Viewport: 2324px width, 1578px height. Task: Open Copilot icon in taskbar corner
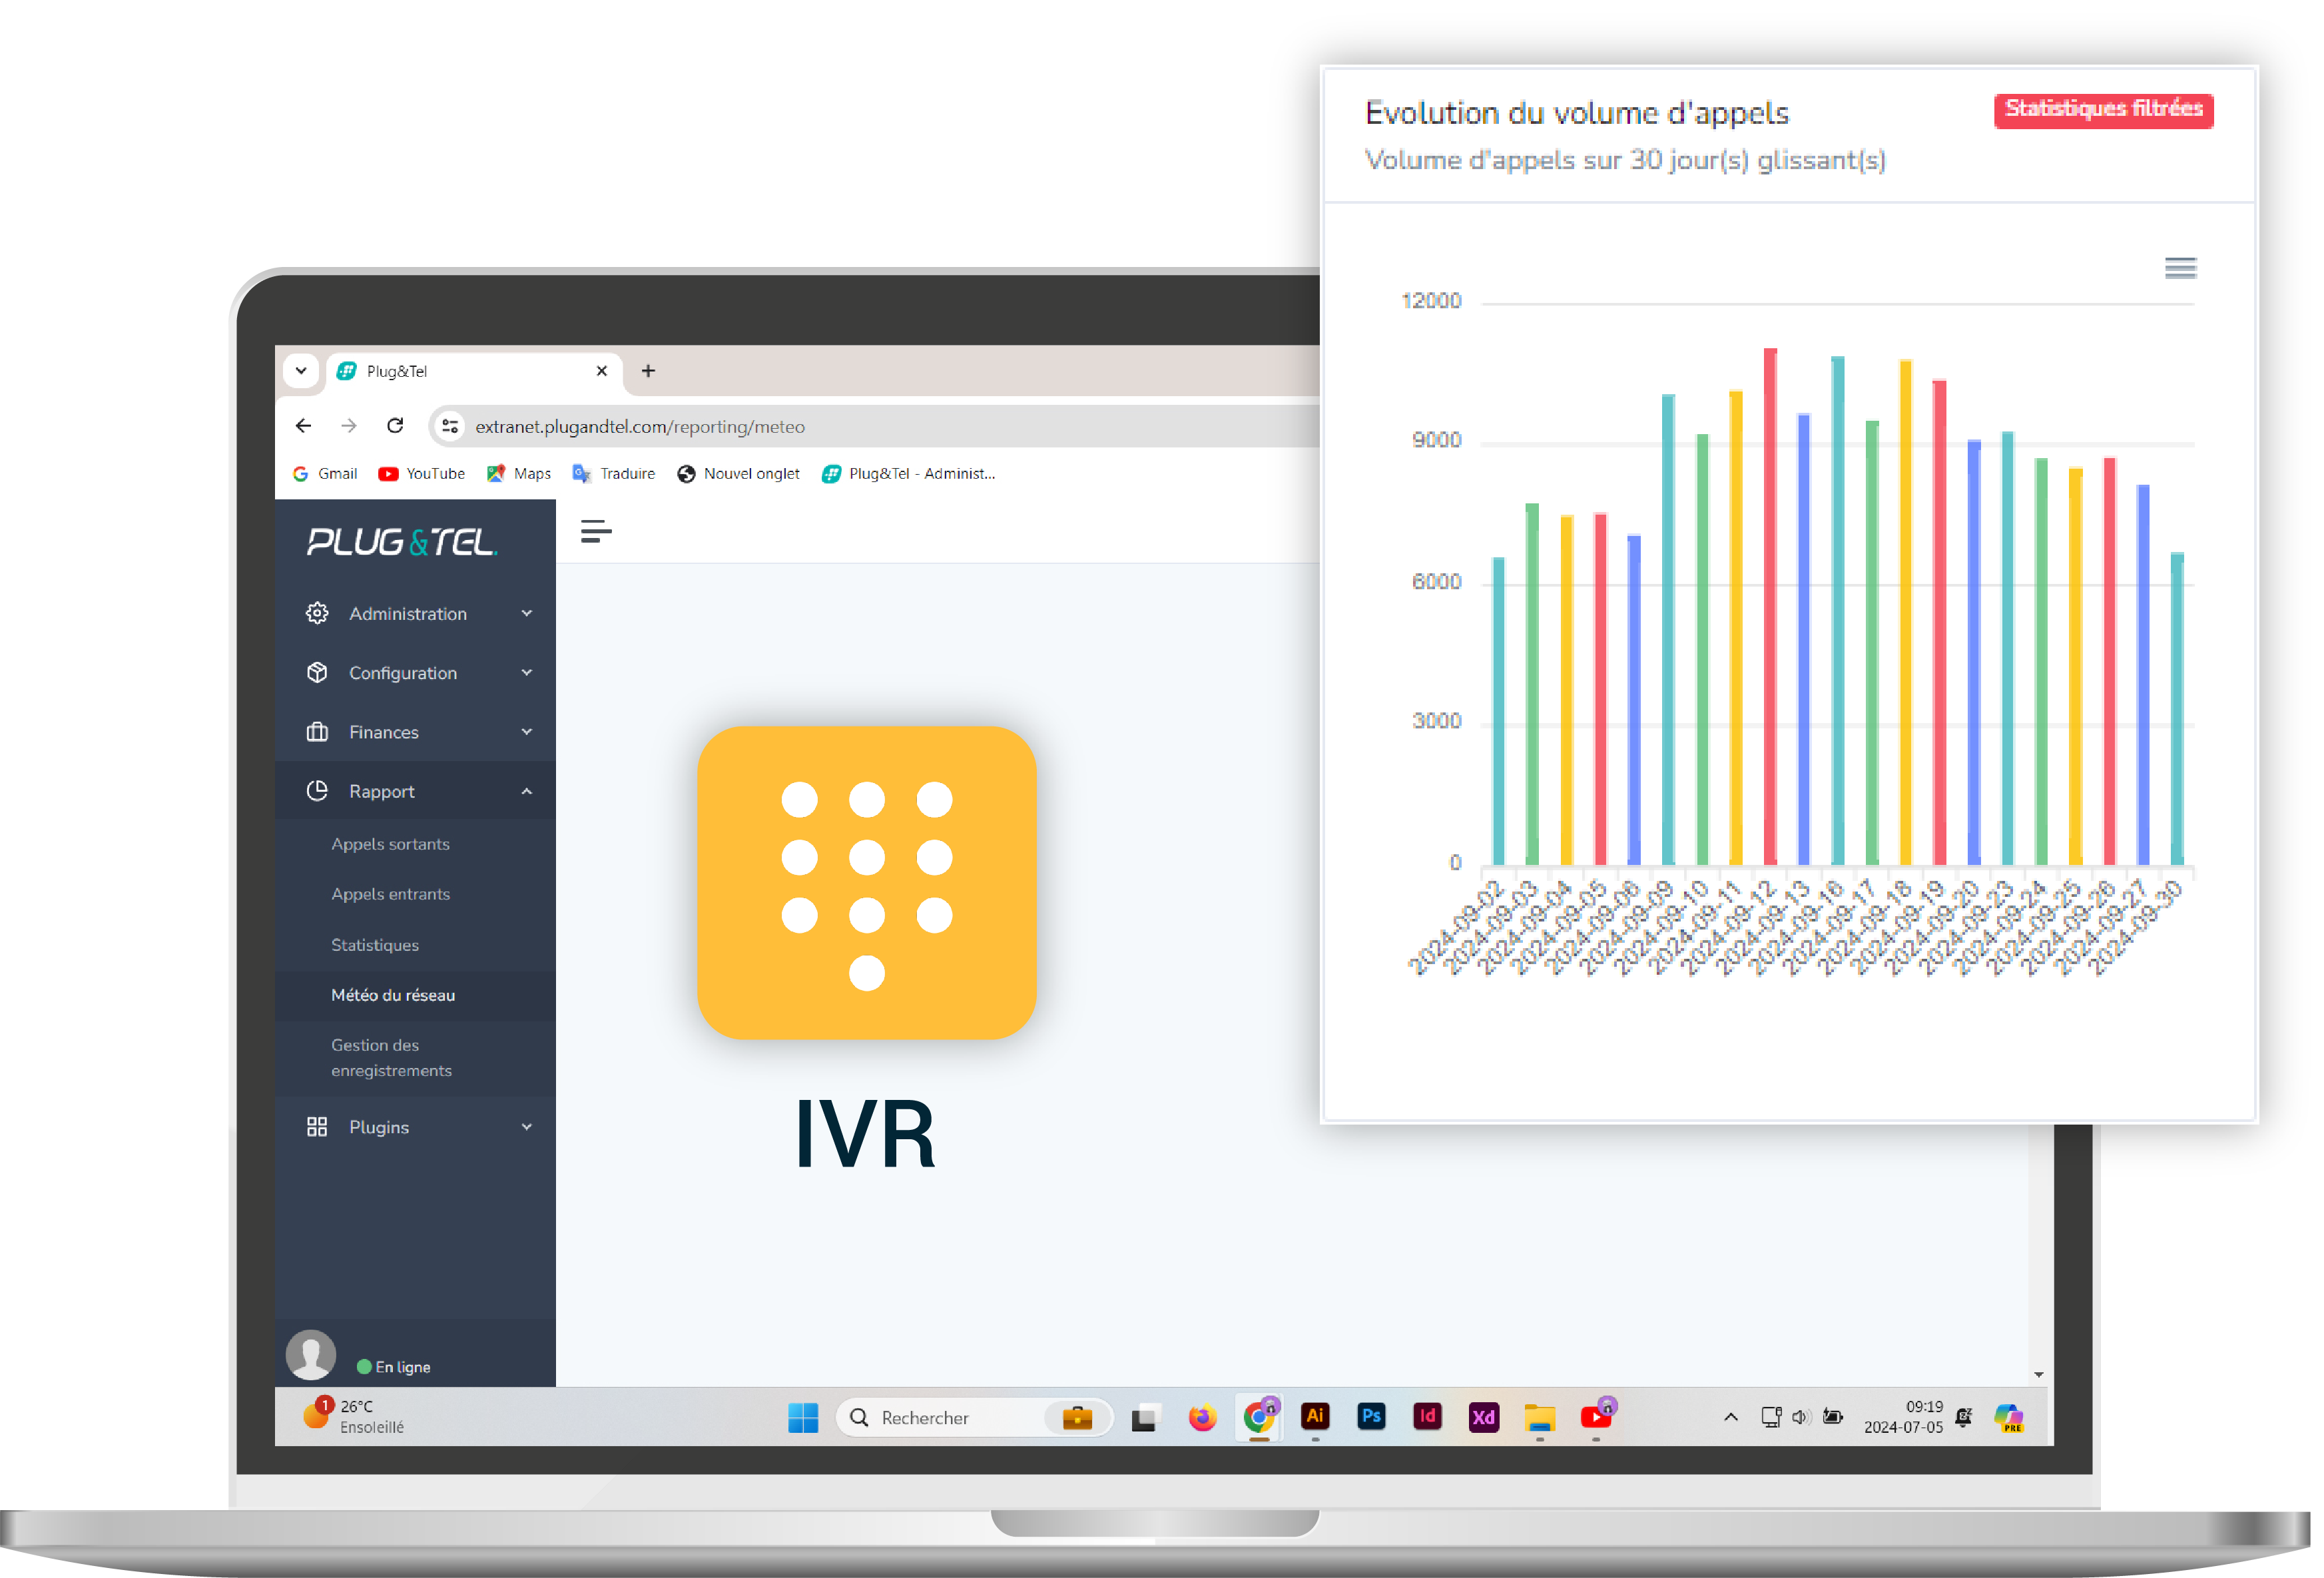(2009, 1417)
